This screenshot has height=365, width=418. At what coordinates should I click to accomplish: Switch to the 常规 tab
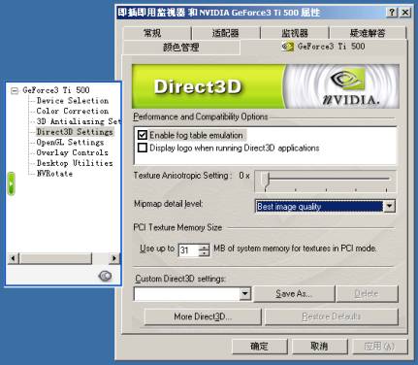pyautogui.click(x=157, y=33)
